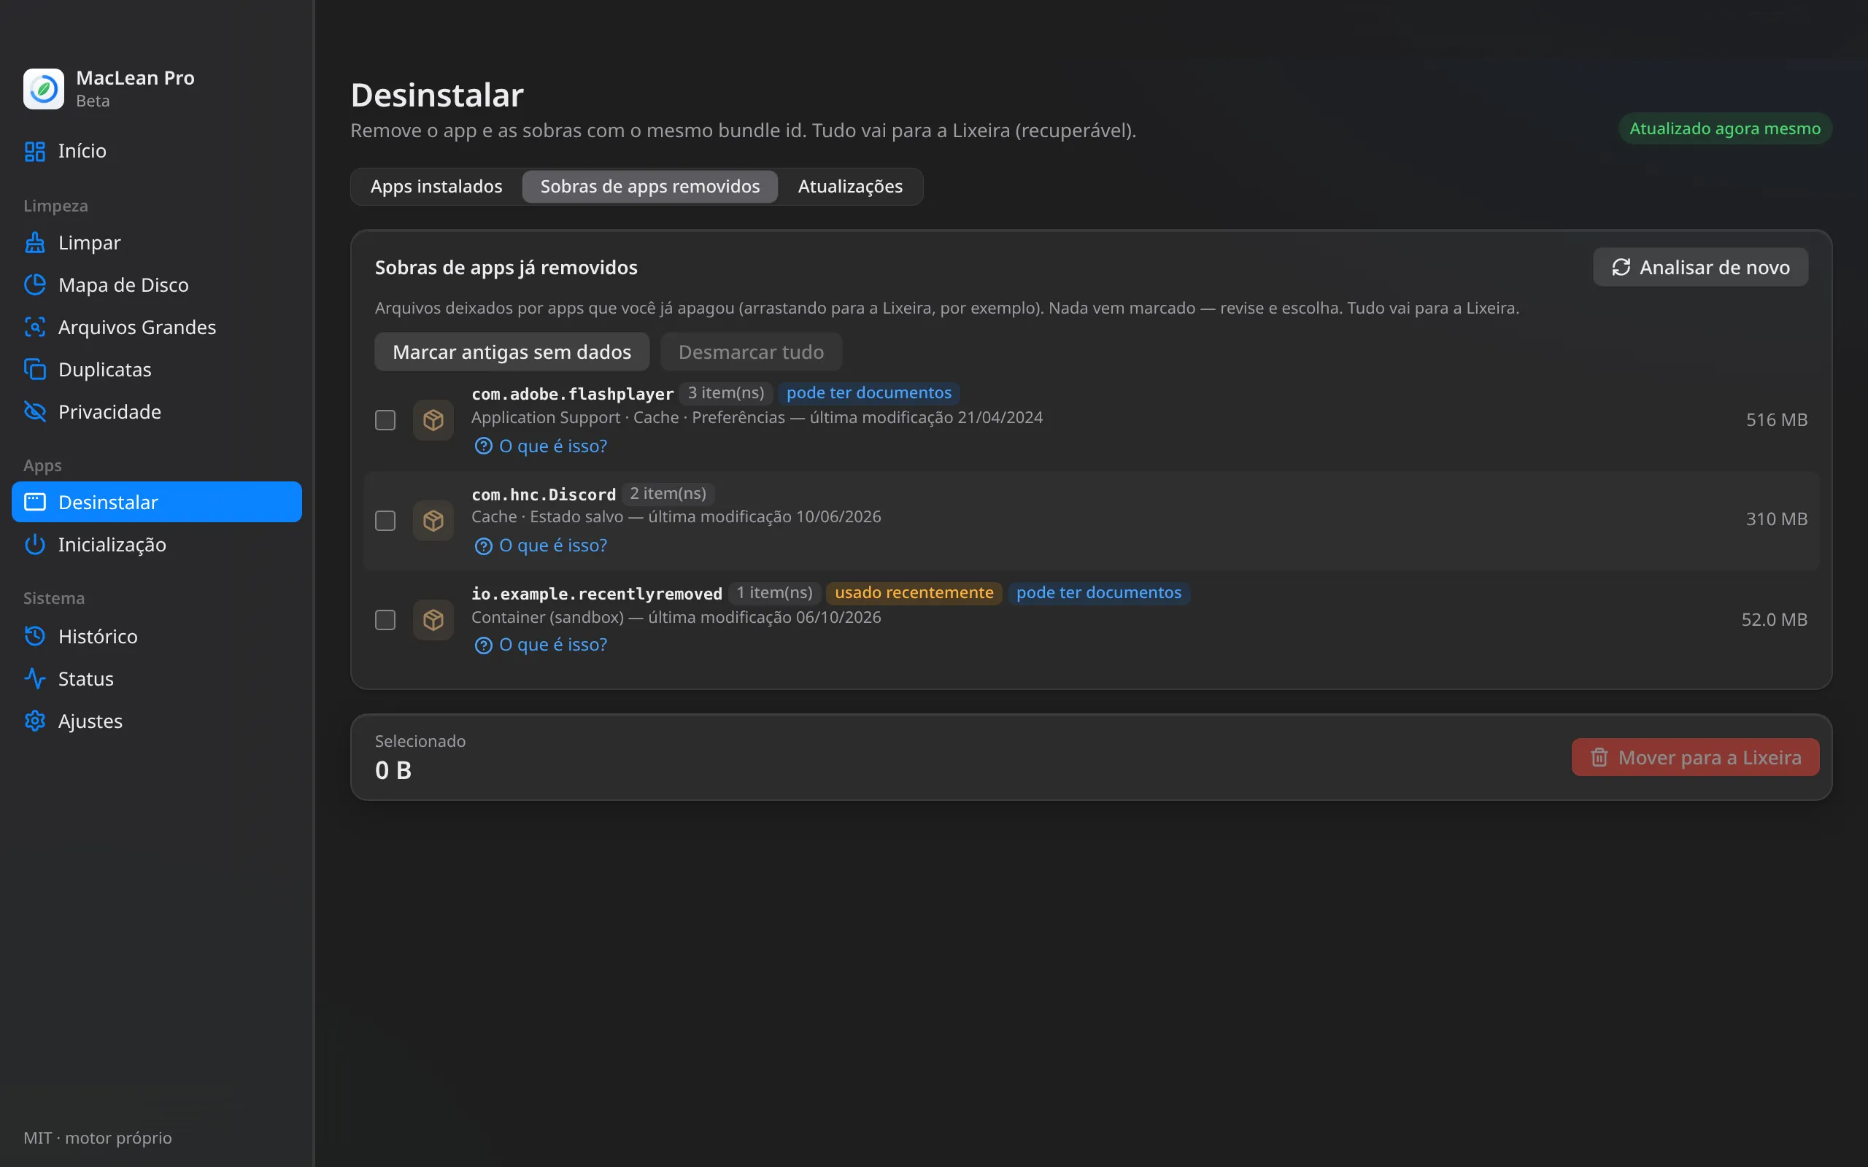Click package icon for com.adobe.flashplayer
The height and width of the screenshot is (1167, 1868).
click(433, 420)
